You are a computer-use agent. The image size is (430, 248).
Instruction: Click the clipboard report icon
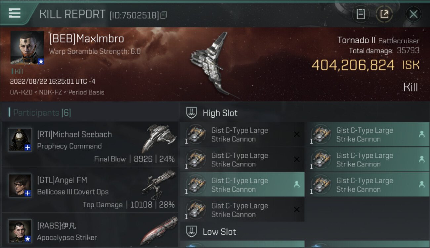(x=361, y=14)
